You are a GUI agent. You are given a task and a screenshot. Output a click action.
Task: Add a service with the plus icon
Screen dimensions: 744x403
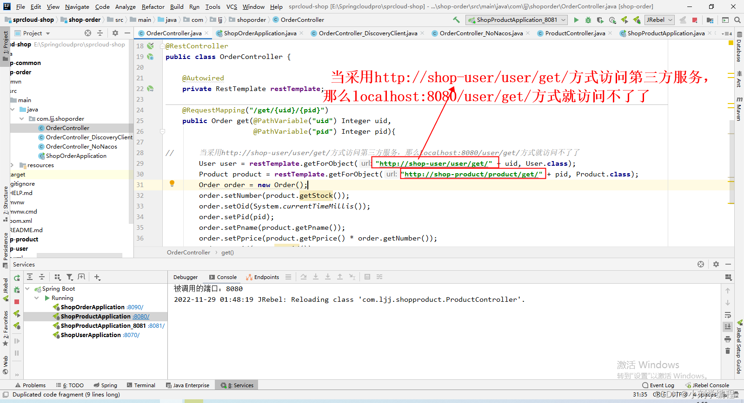(97, 277)
